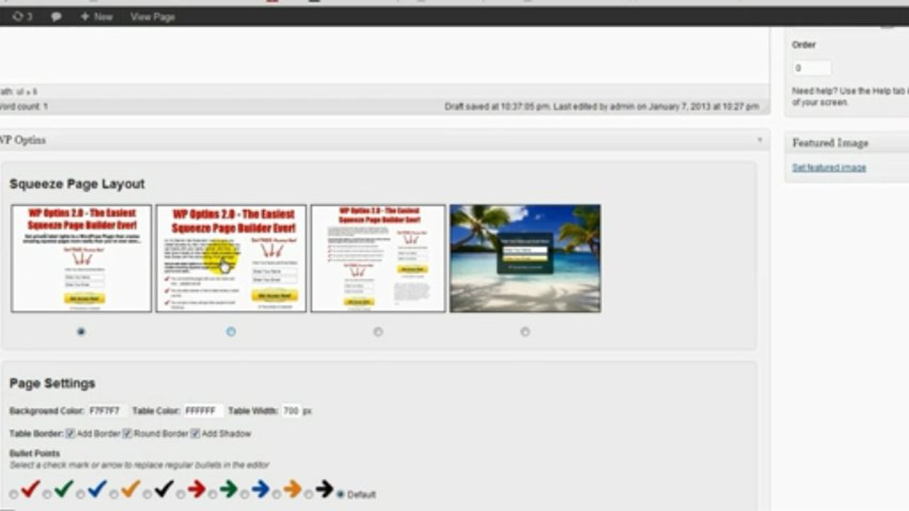Toggle the Add Border checkbox
This screenshot has width=909, height=511.
[x=70, y=433]
